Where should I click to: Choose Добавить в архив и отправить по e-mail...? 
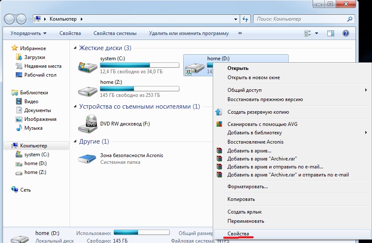pyautogui.click(x=292, y=167)
